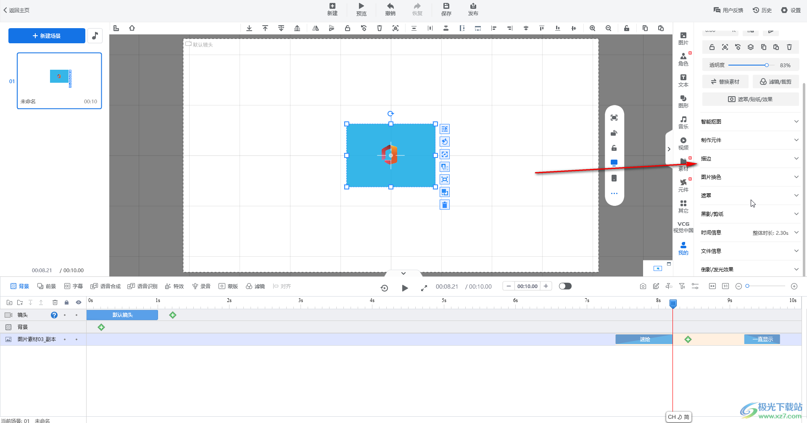Click the 替换素材 button
This screenshot has width=807, height=423.
pos(725,81)
